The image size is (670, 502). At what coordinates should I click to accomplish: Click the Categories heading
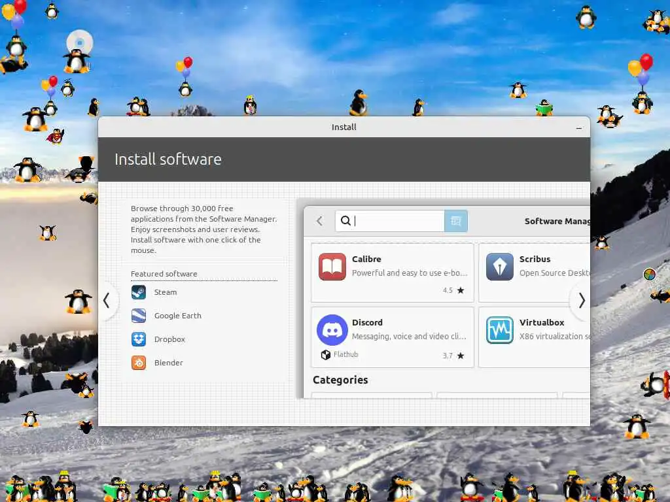click(340, 380)
